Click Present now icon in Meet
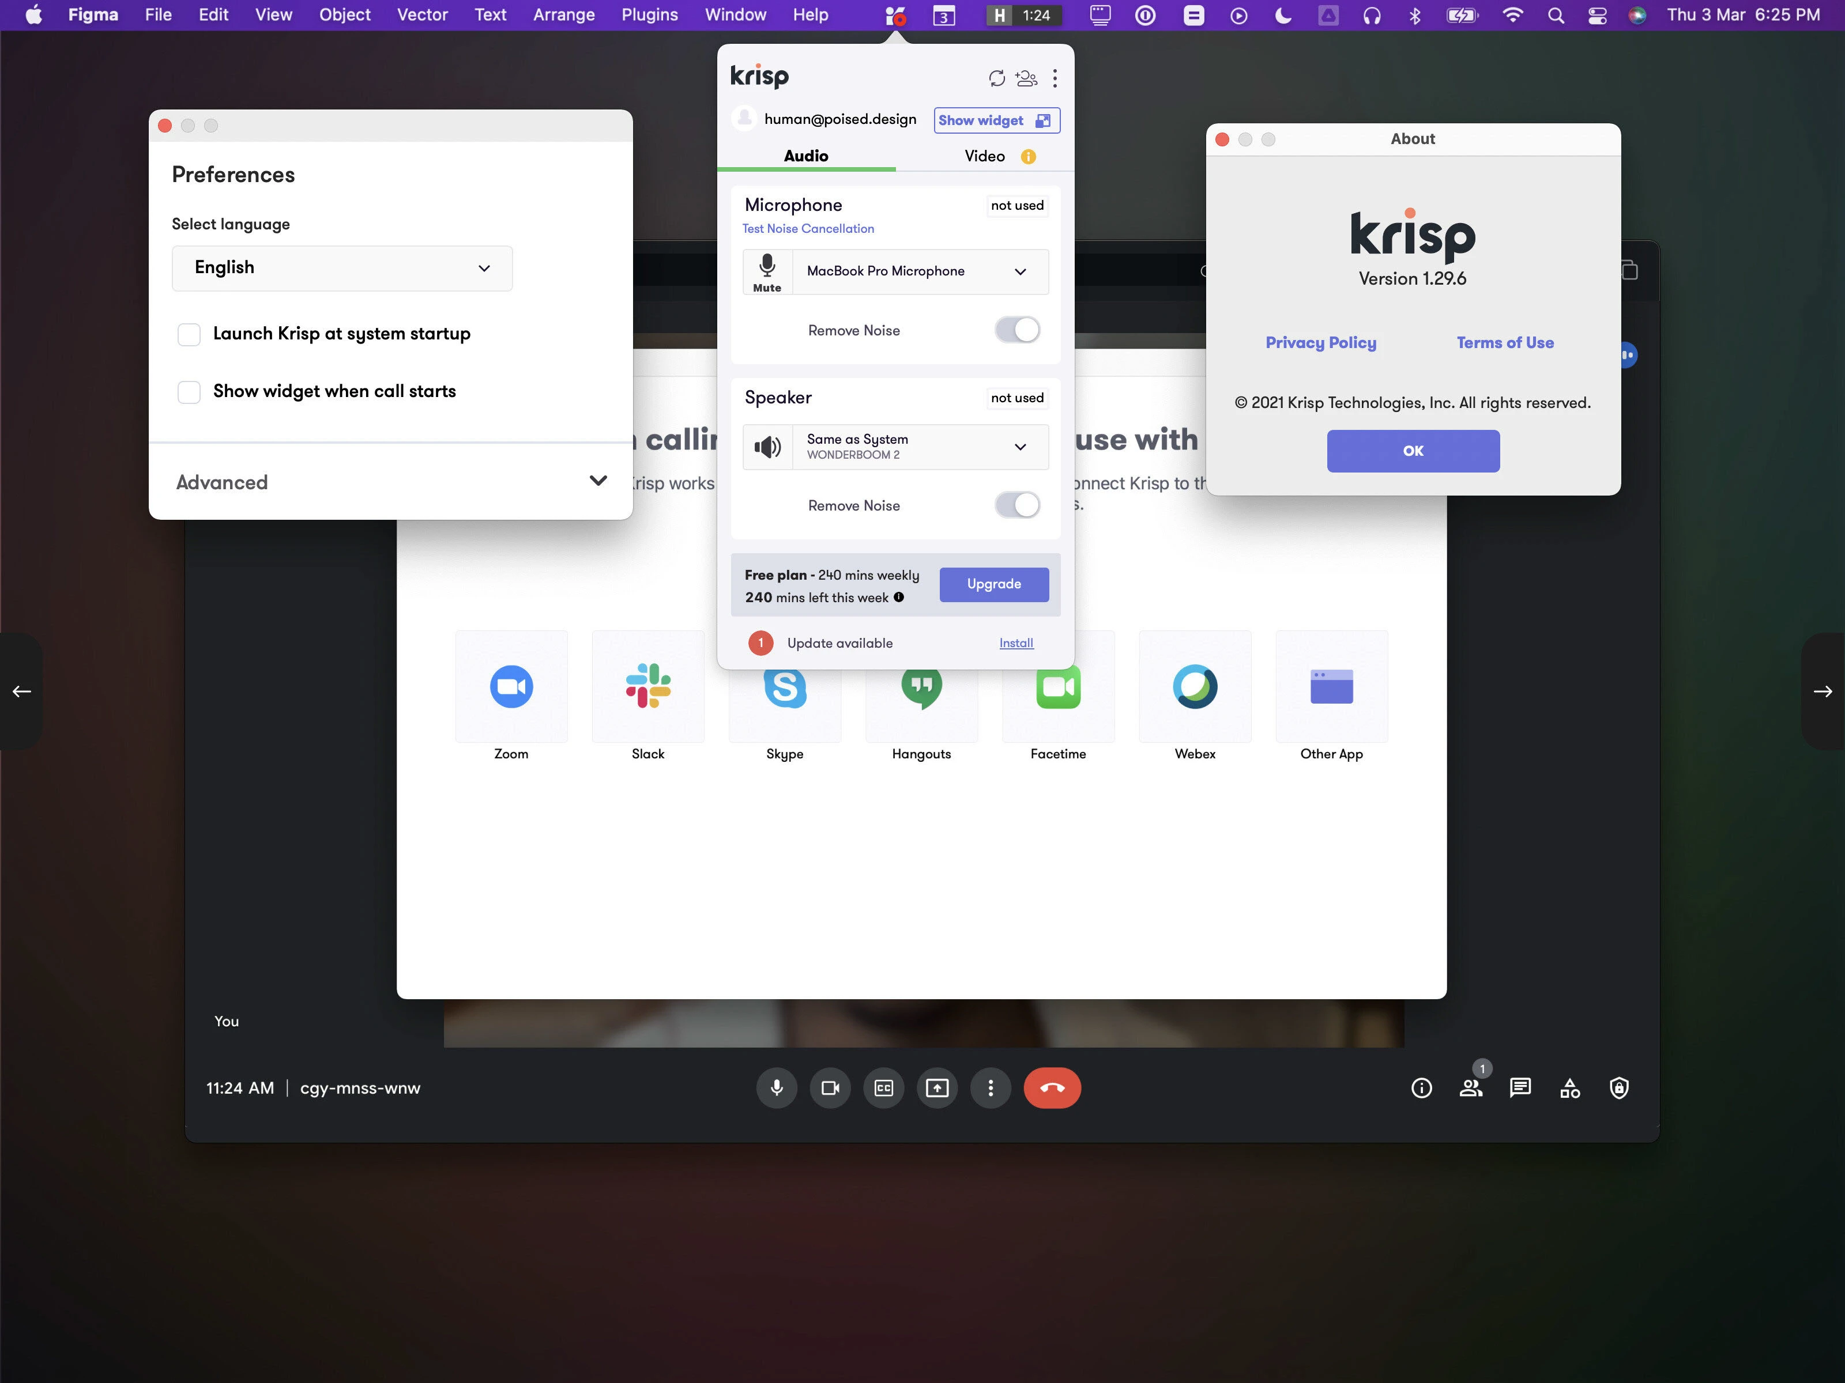Viewport: 1845px width, 1383px height. coord(937,1089)
